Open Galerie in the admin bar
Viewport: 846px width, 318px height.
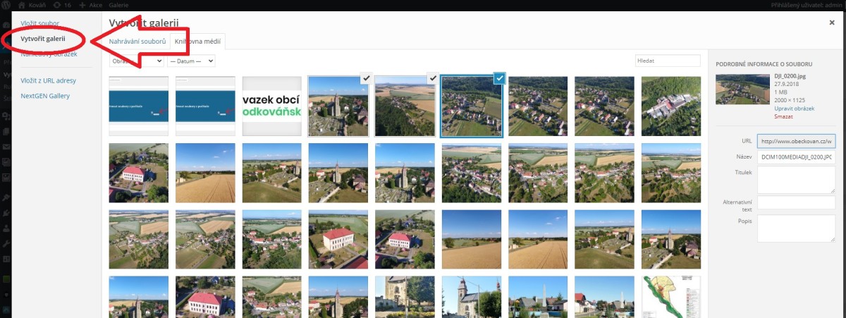point(118,5)
